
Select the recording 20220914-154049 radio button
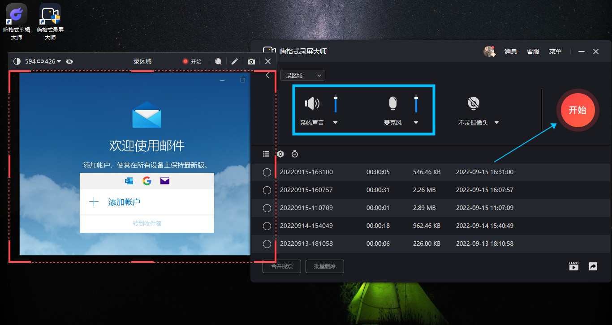[x=267, y=226]
